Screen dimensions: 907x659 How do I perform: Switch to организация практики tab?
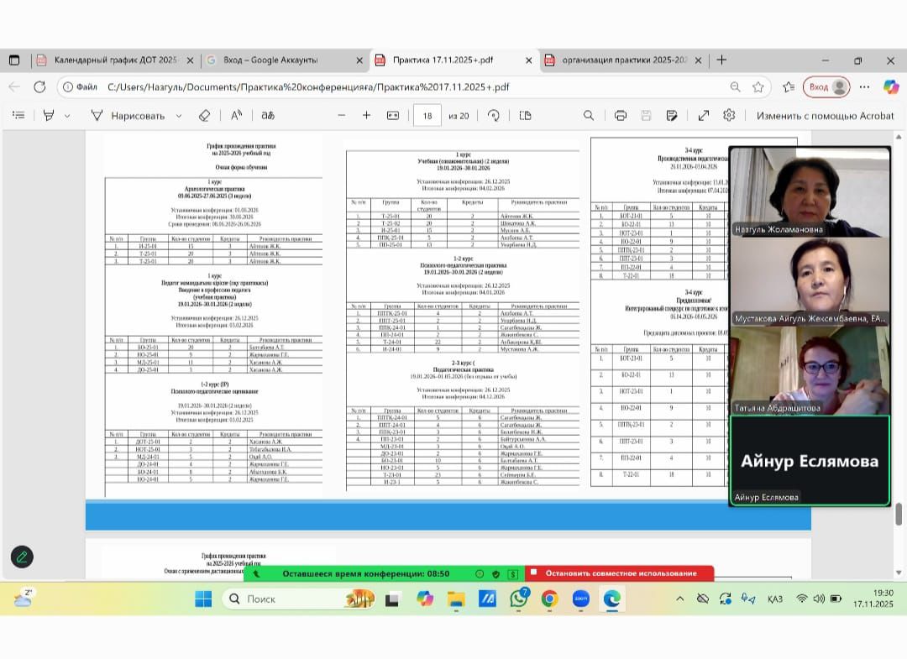pos(624,60)
